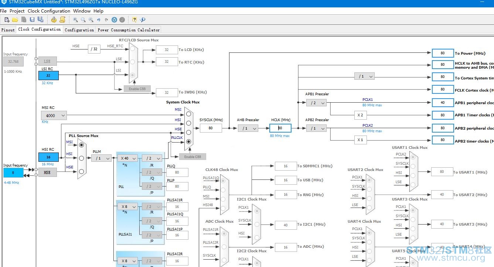This screenshot has height=267, width=494.
Task: Open a project with the folder icon
Action: [x=15, y=20]
